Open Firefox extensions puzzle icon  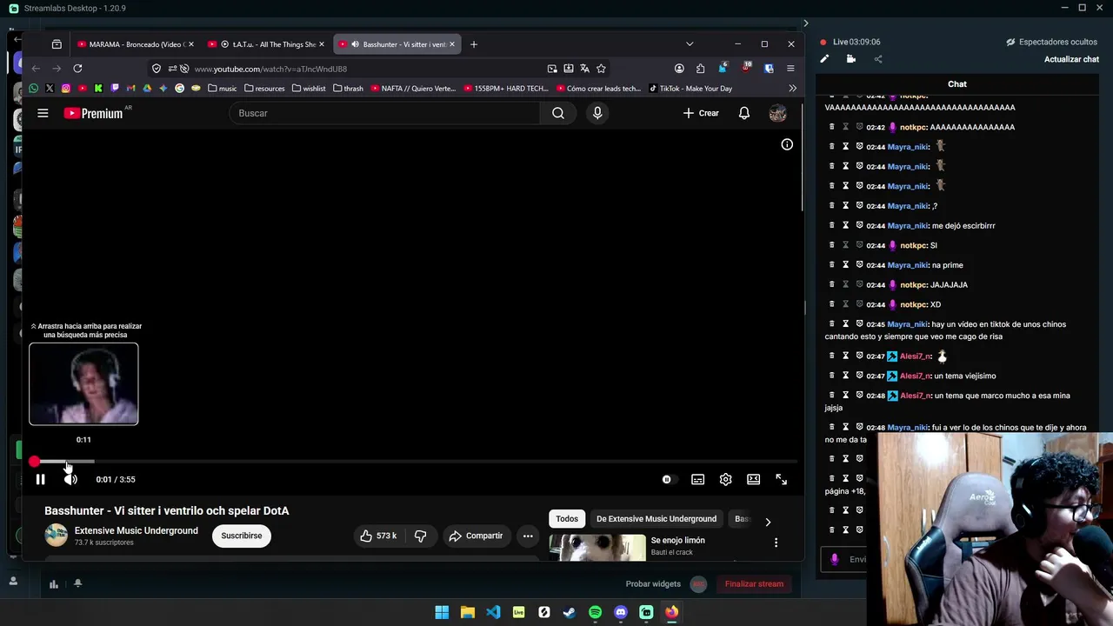(x=700, y=69)
